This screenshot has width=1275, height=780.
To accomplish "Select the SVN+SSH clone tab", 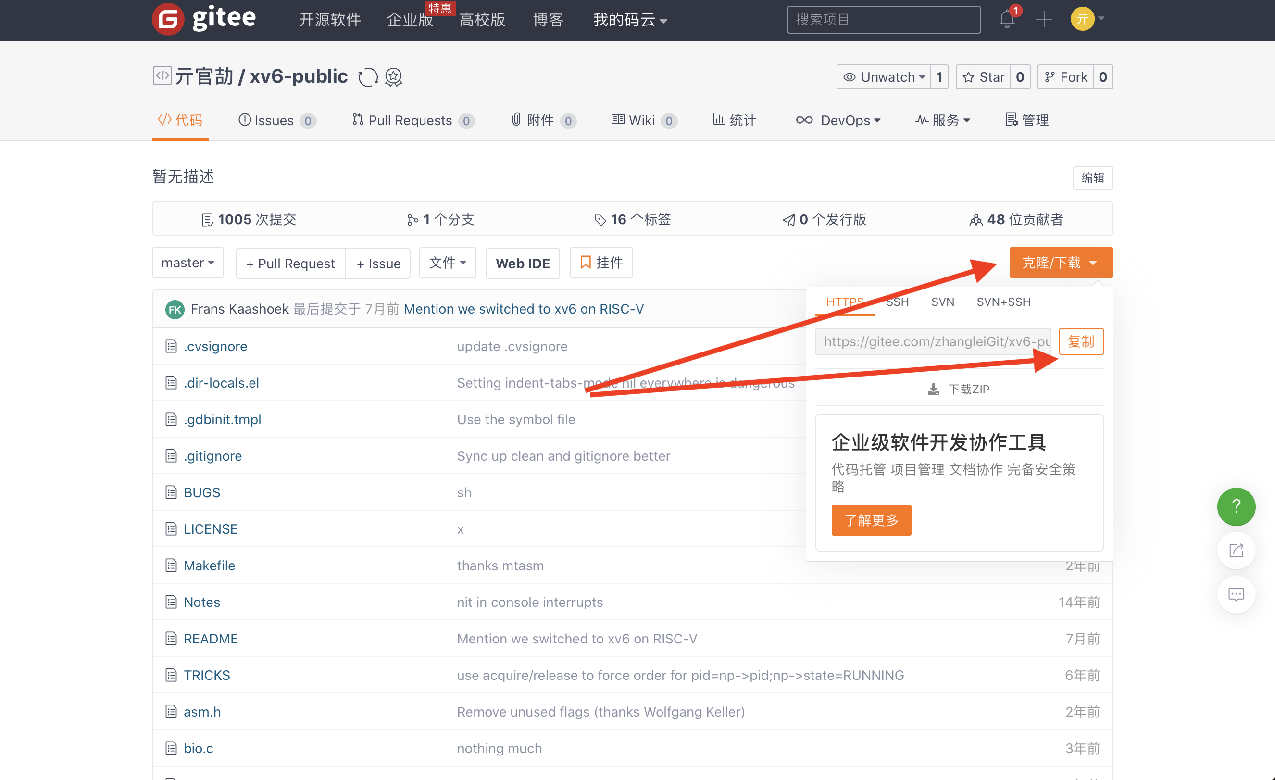I will pos(1003,302).
